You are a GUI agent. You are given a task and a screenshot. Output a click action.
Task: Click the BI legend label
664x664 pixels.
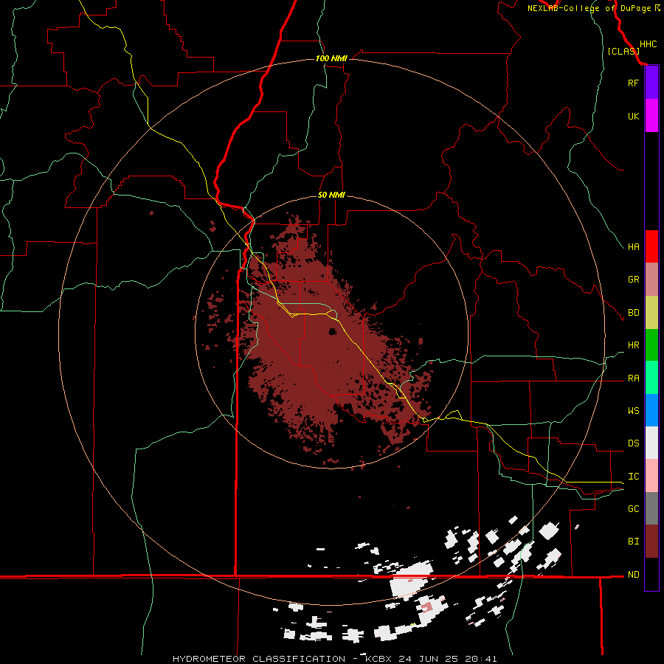click(x=633, y=542)
